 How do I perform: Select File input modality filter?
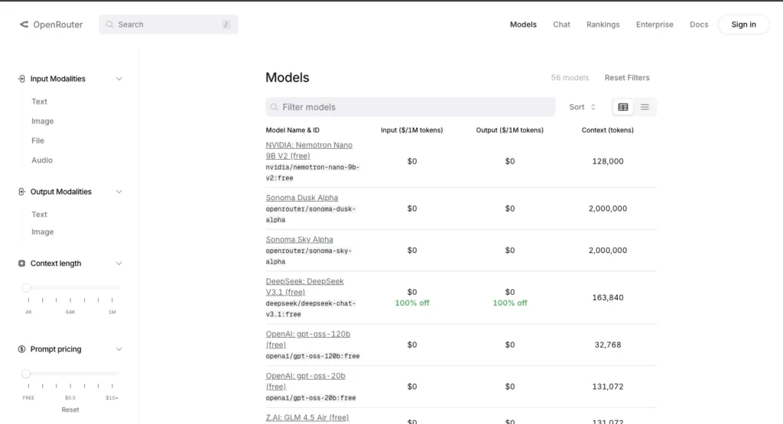(x=38, y=141)
